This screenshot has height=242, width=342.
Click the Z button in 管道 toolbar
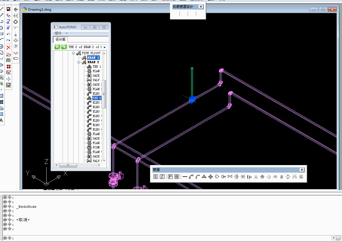click(x=162, y=177)
